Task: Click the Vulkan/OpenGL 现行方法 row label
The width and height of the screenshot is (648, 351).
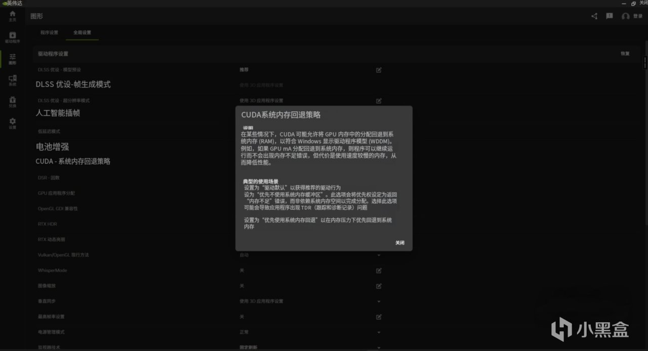Action: coord(63,255)
